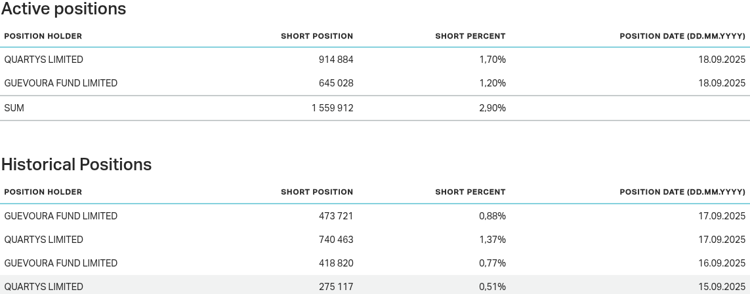This screenshot has height=294, width=750.
Task: Click the Active positions heading
Action: 64,9
